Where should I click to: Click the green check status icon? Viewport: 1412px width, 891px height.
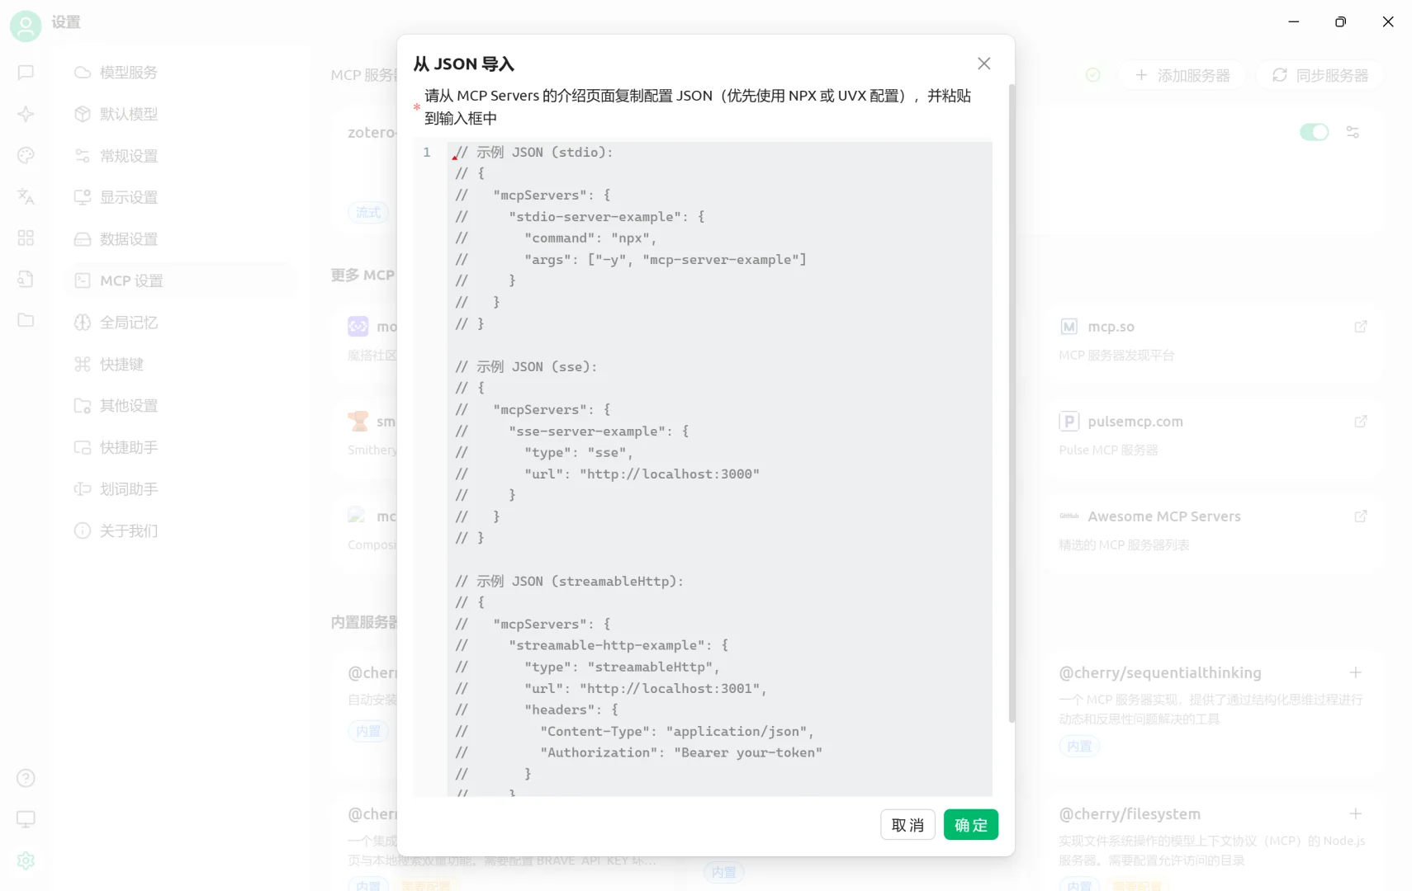tap(1092, 75)
